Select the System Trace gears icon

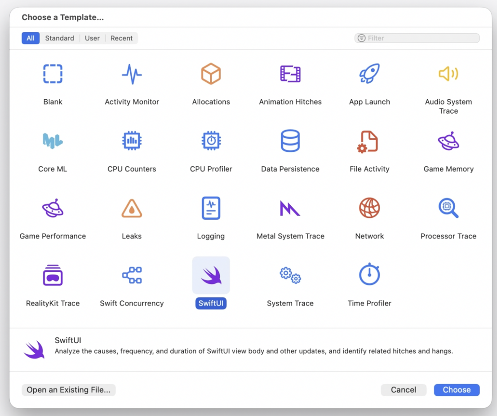point(290,275)
